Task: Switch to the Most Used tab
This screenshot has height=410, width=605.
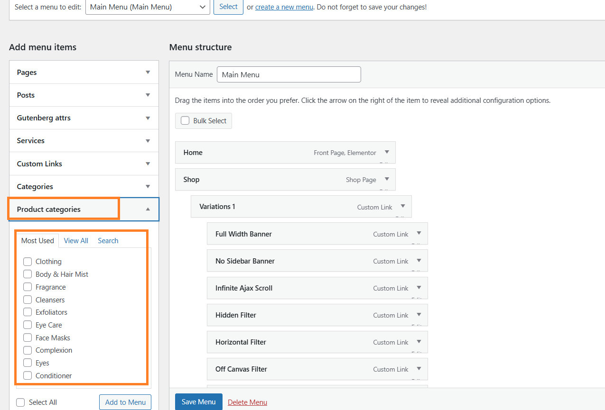Action: click(x=37, y=241)
